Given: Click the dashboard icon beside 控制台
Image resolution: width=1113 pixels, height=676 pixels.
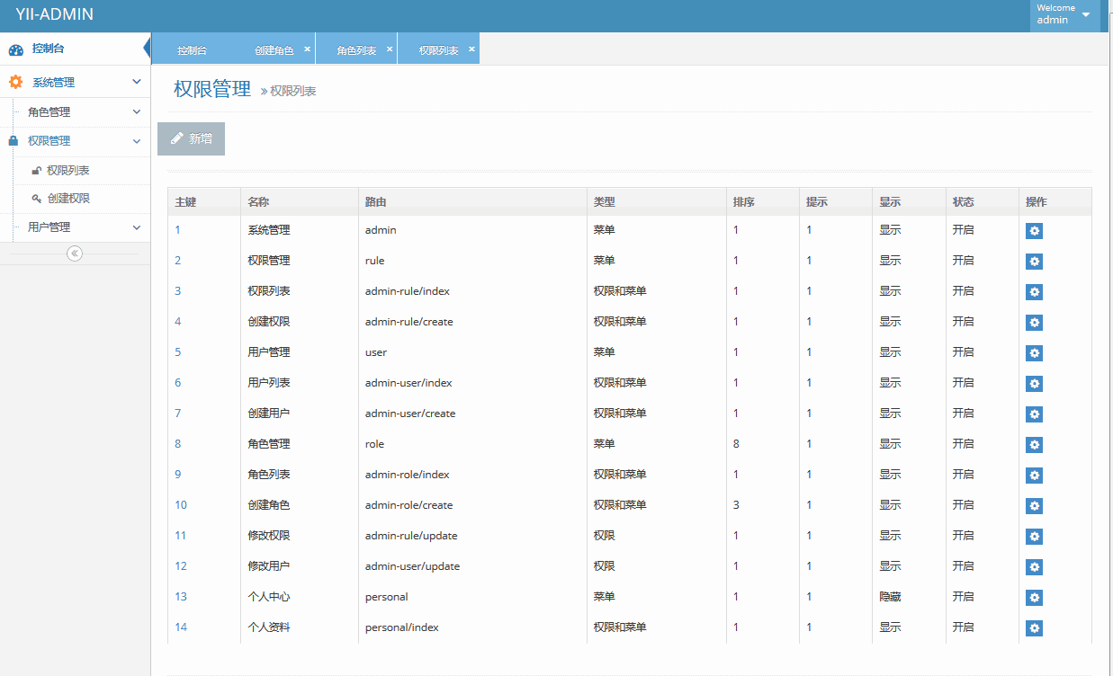Looking at the screenshot, I should [x=15, y=49].
